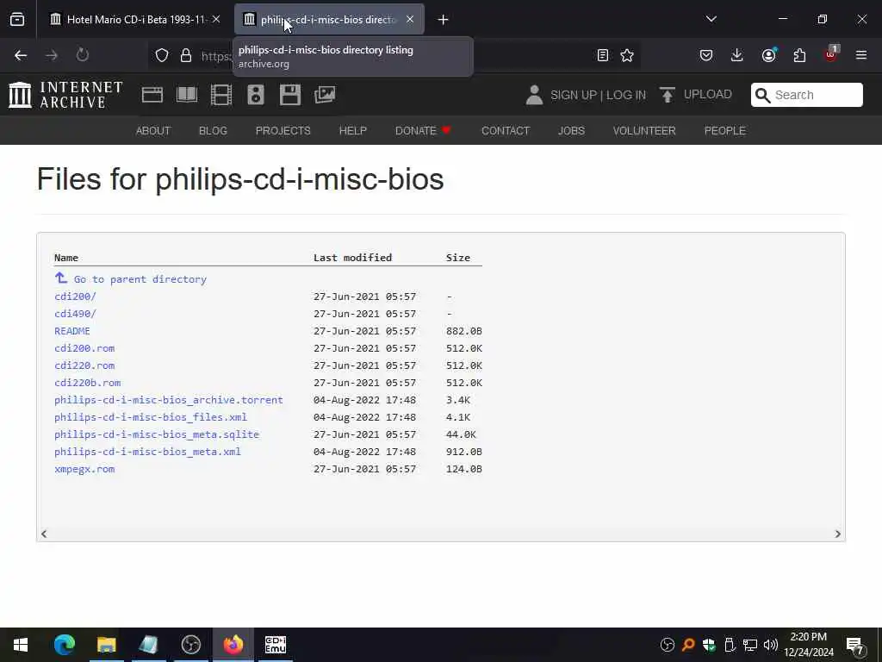The height and width of the screenshot is (662, 882).
Task: Open the Windows Start menu
Action: 21,645
